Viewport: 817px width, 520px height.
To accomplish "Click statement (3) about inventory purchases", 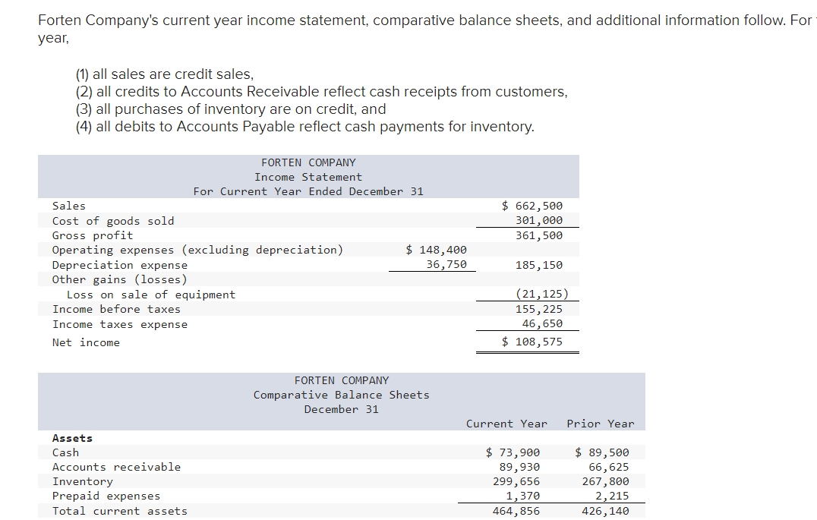I will tap(231, 109).
